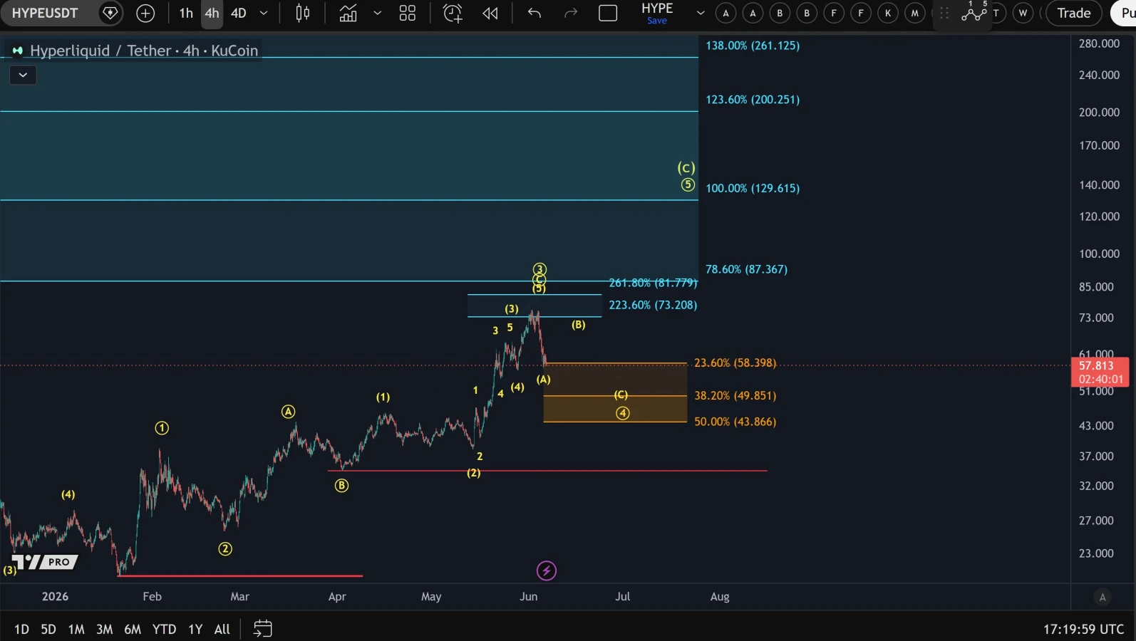1136x641 pixels.
Task: Click the 50.00% (43.866) retracement label
Action: pyautogui.click(x=735, y=422)
